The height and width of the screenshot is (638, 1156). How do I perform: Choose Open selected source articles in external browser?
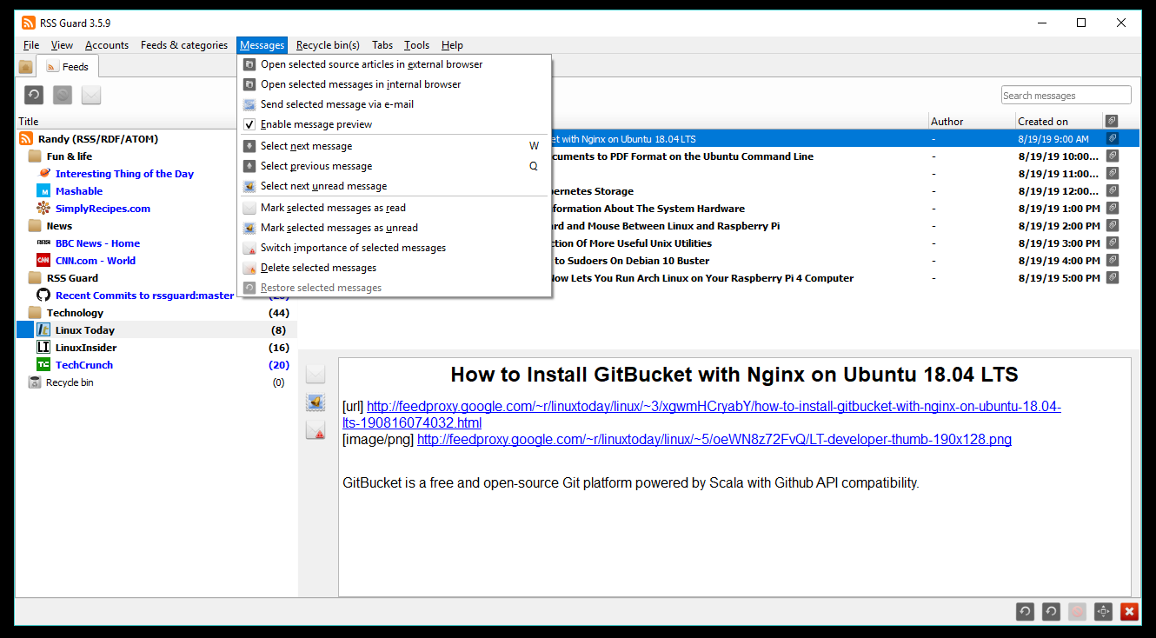point(395,64)
